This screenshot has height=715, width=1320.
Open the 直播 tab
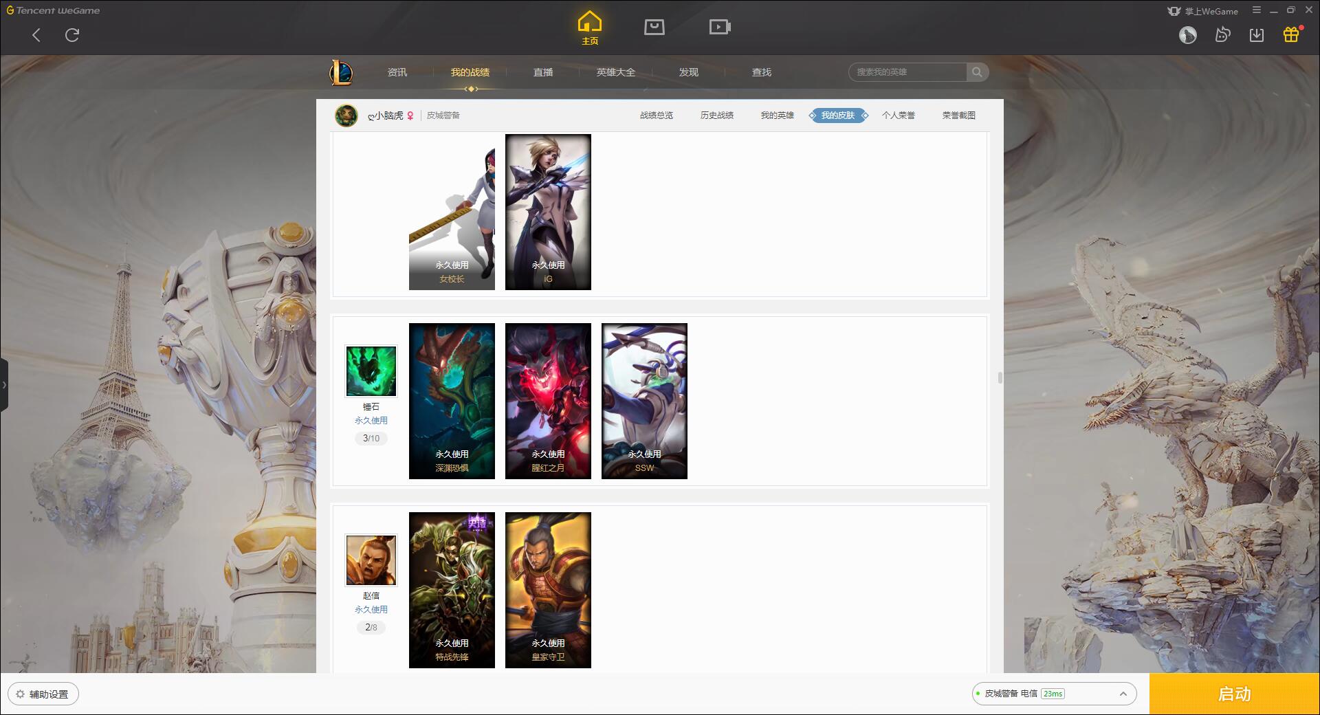point(543,72)
